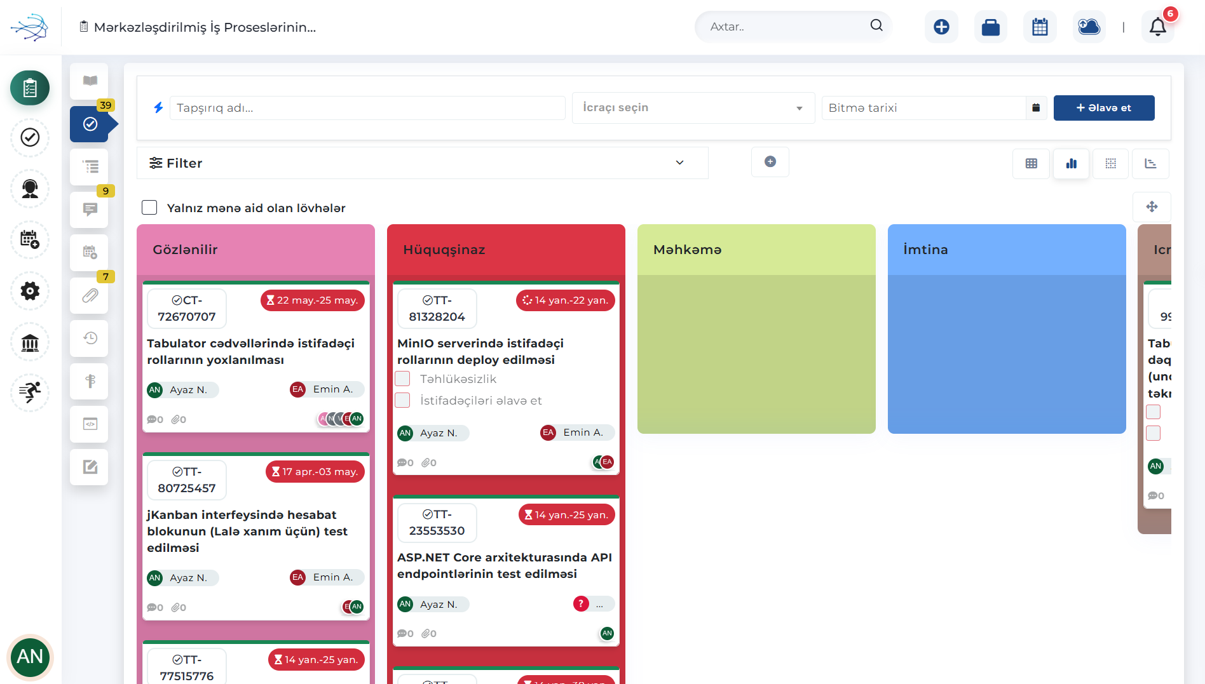This screenshot has width=1205, height=684.
Task: Select the tasks tab with badge 39
Action: 90,124
